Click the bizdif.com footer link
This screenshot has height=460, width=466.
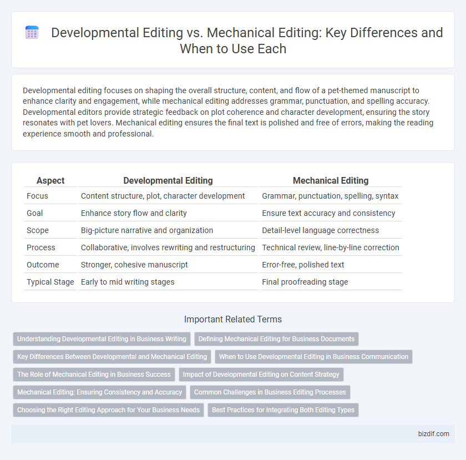(x=434, y=434)
